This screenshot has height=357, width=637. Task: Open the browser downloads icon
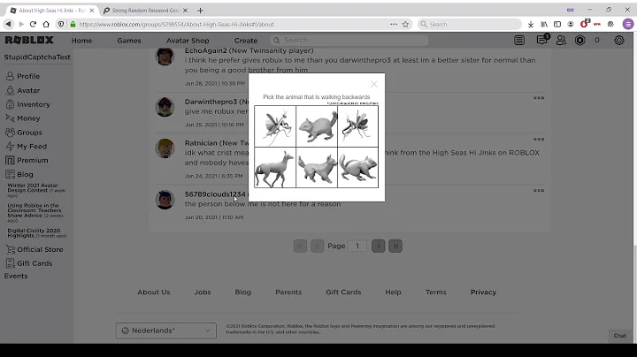(x=531, y=25)
